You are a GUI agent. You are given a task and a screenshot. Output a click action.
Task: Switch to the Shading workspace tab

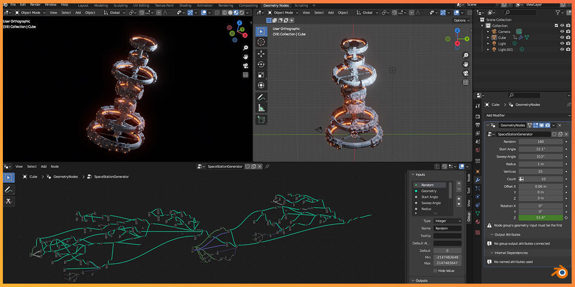pos(185,5)
